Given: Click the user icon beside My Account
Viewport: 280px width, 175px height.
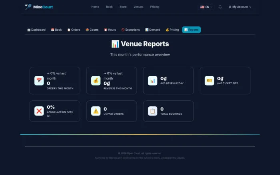Looking at the screenshot, I should (230, 7).
